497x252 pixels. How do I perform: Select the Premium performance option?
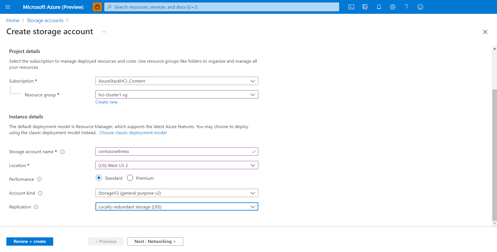point(130,178)
